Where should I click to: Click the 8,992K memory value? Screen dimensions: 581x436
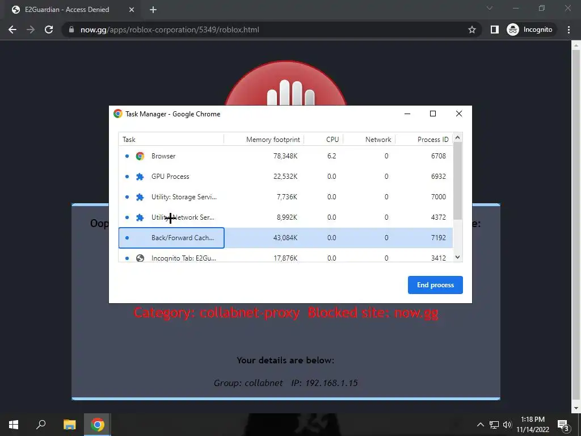pyautogui.click(x=287, y=217)
